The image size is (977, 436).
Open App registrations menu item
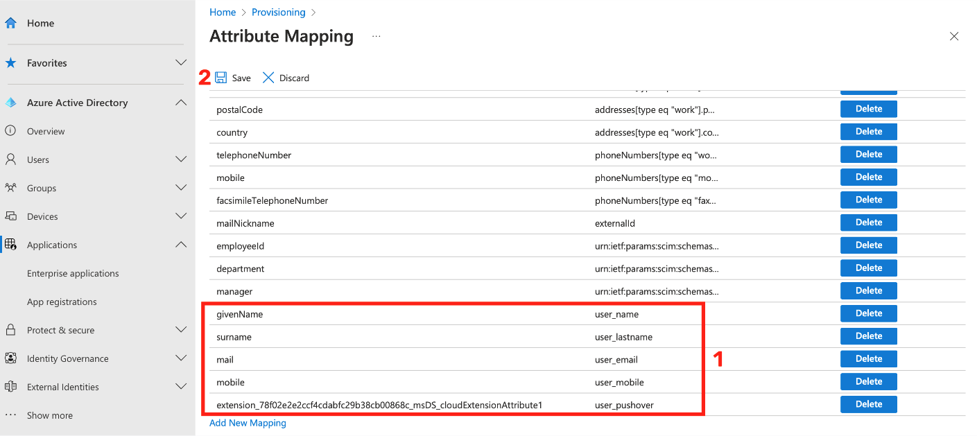[x=62, y=302]
